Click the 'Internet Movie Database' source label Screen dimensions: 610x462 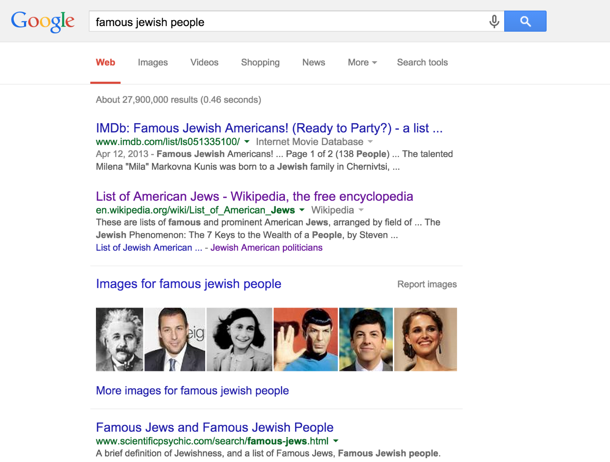[x=310, y=142]
